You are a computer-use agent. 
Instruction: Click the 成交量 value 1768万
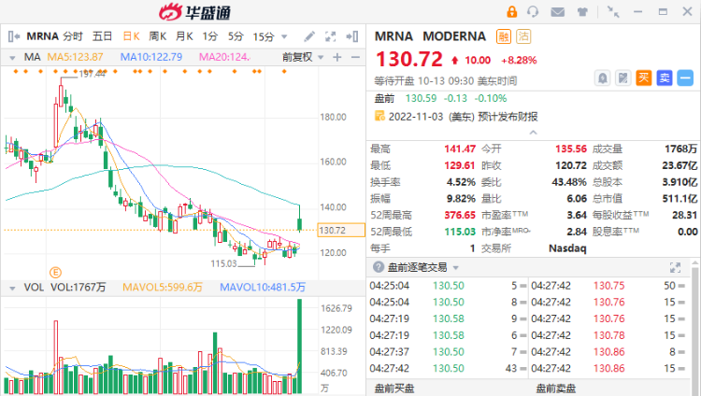[x=680, y=148]
